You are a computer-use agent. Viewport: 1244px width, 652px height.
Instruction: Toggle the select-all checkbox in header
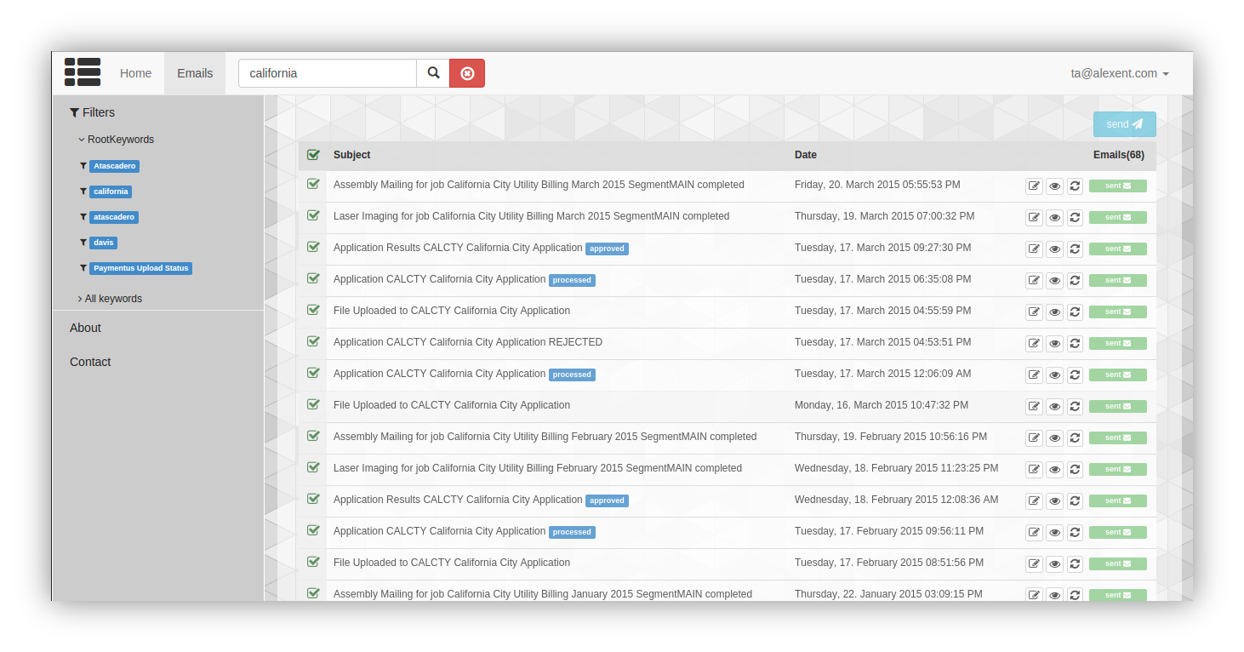313,155
